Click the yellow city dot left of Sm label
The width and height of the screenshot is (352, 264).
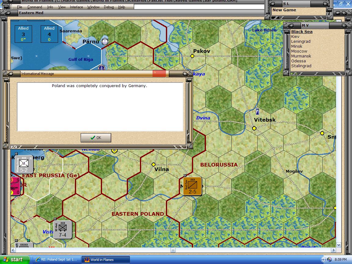[322, 133]
